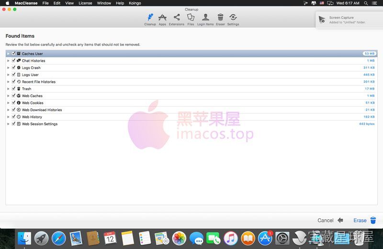Expand the Web Download Histories row
Screen dimensions: 383x249
(x=8, y=110)
